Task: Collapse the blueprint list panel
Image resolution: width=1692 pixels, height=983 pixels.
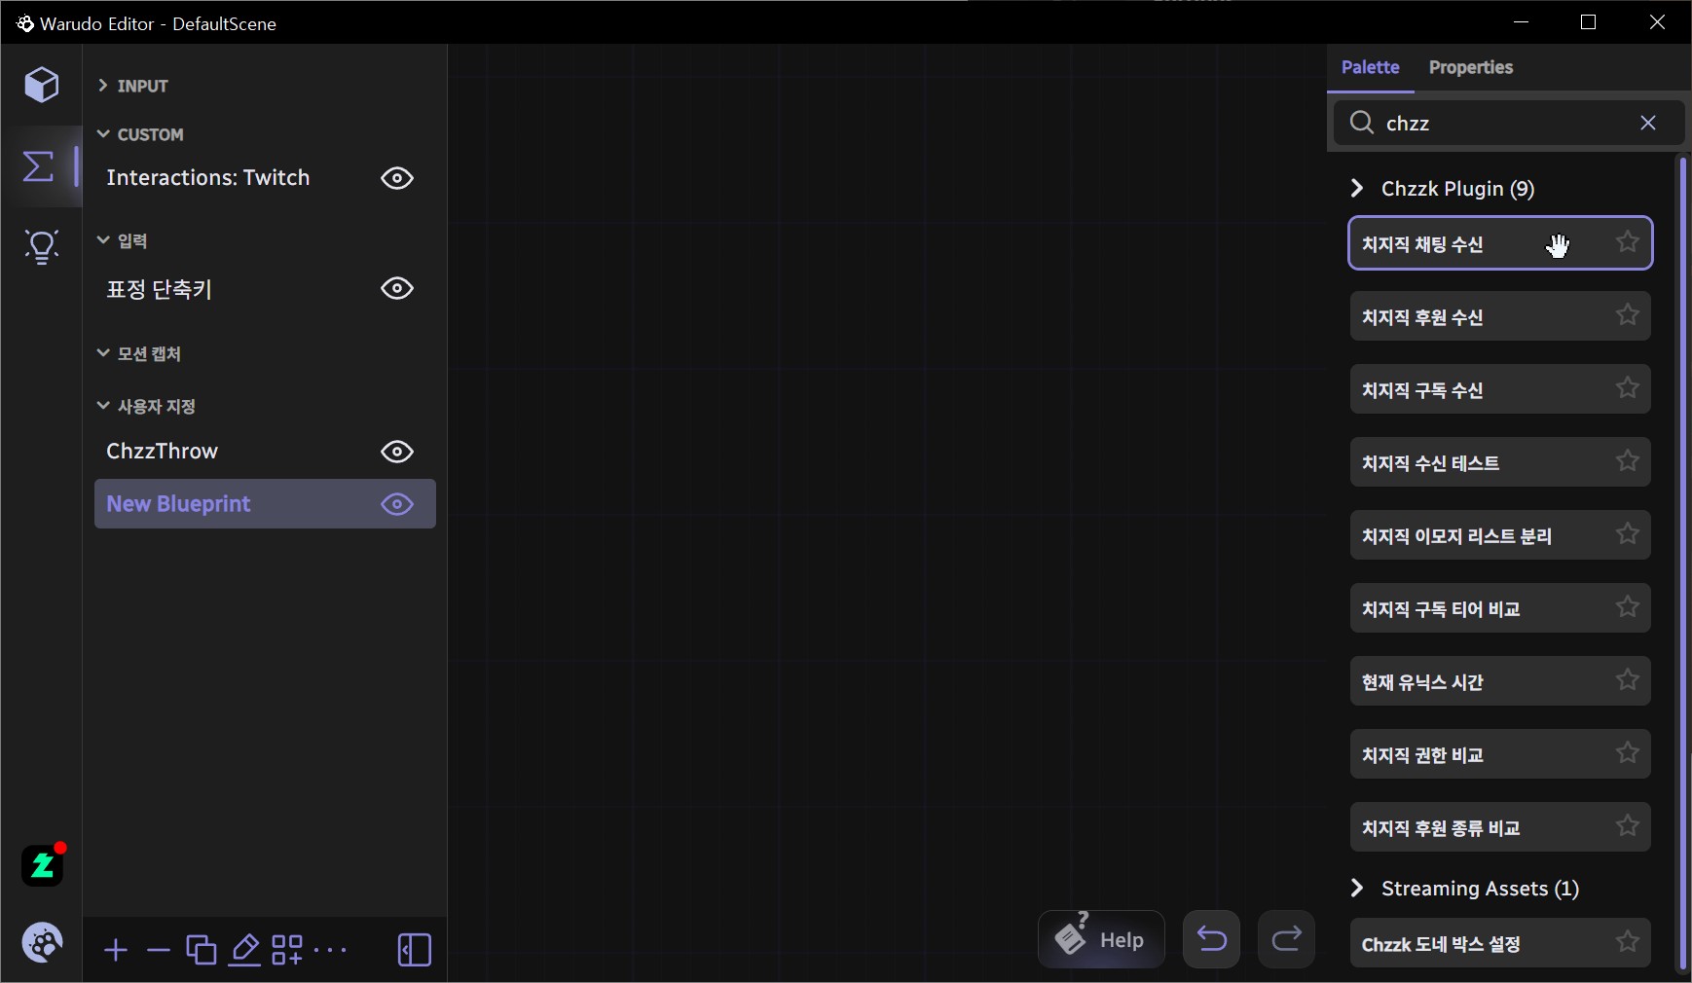Action: pos(415,950)
